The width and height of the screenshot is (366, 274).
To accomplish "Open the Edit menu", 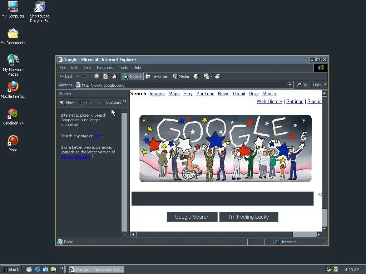I will (74, 67).
